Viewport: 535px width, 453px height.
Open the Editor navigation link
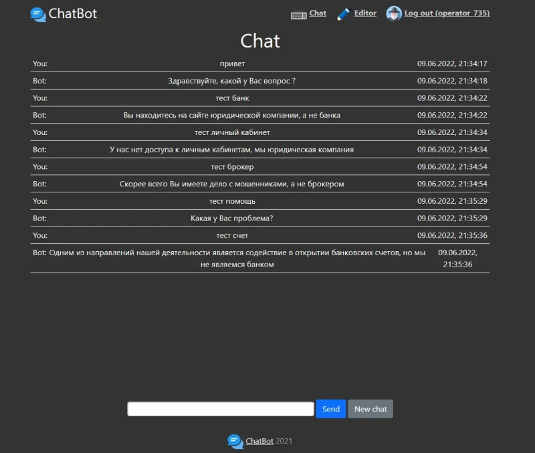tap(365, 13)
